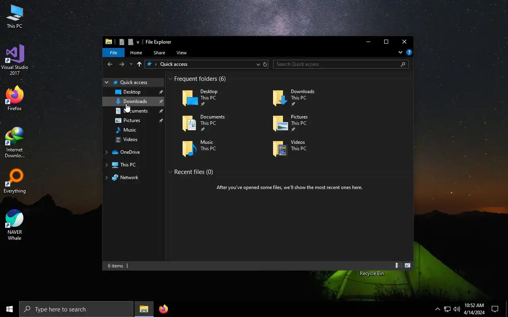Open Firefox from the taskbar
508x317 pixels.
pos(163,309)
